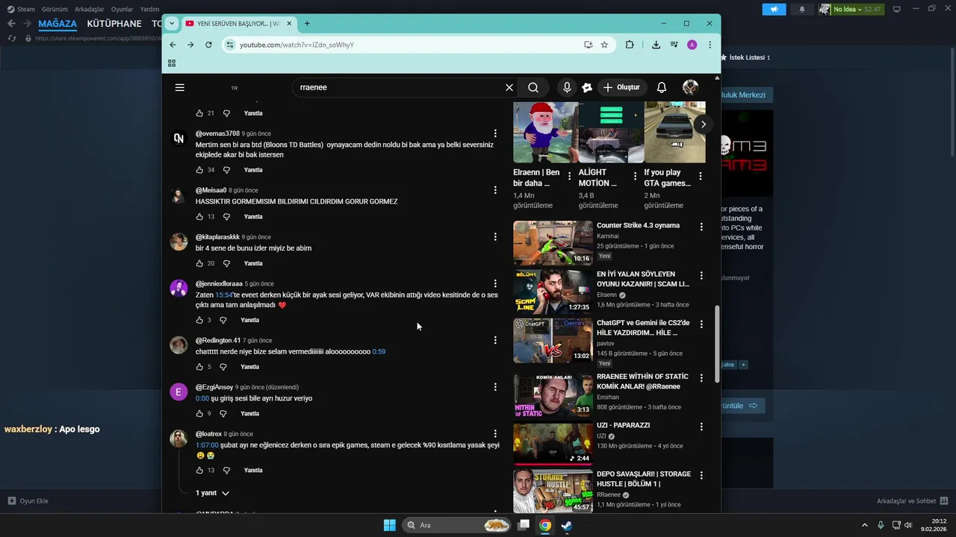Open options menu for @EzgiAnsoy comment
The height and width of the screenshot is (537, 956).
click(494, 387)
